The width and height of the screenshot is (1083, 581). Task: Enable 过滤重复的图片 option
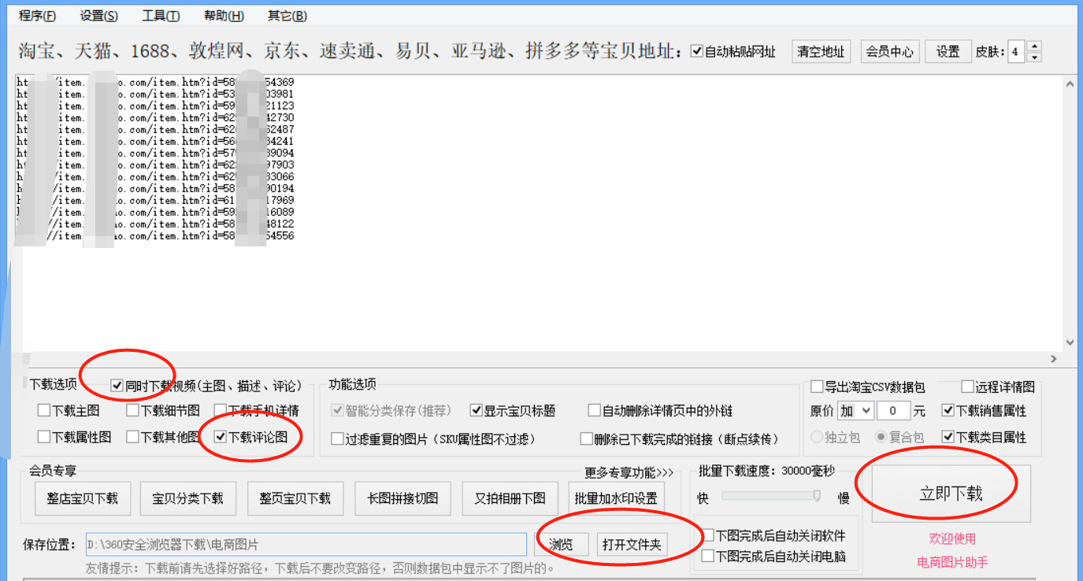tap(337, 438)
